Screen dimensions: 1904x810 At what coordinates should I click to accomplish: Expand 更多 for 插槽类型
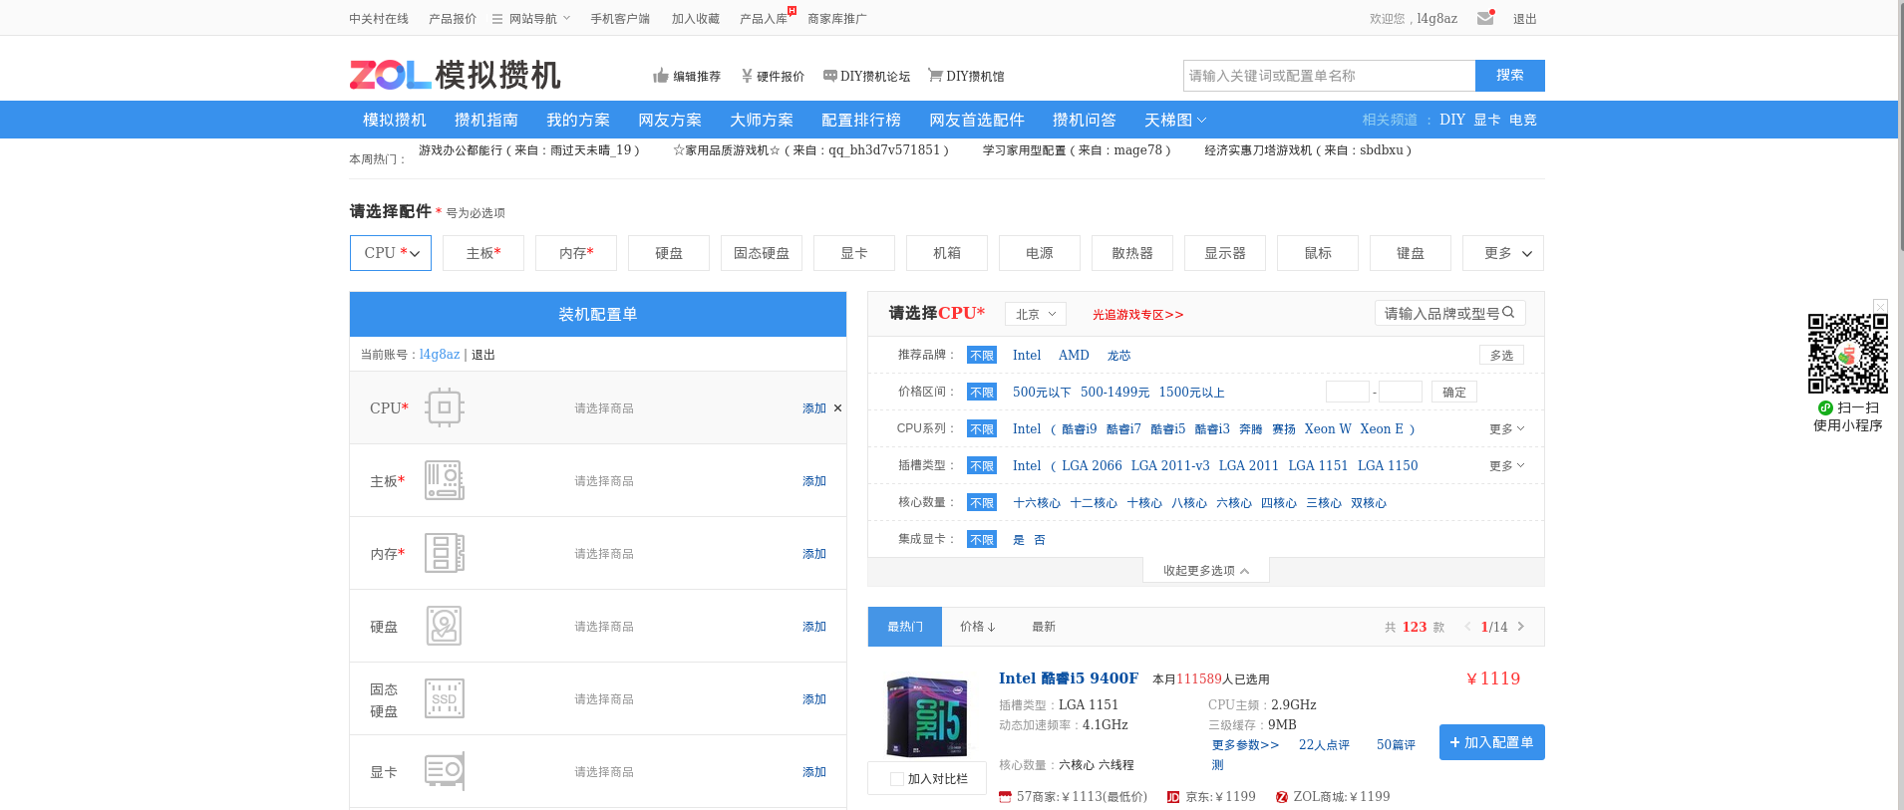click(x=1506, y=466)
